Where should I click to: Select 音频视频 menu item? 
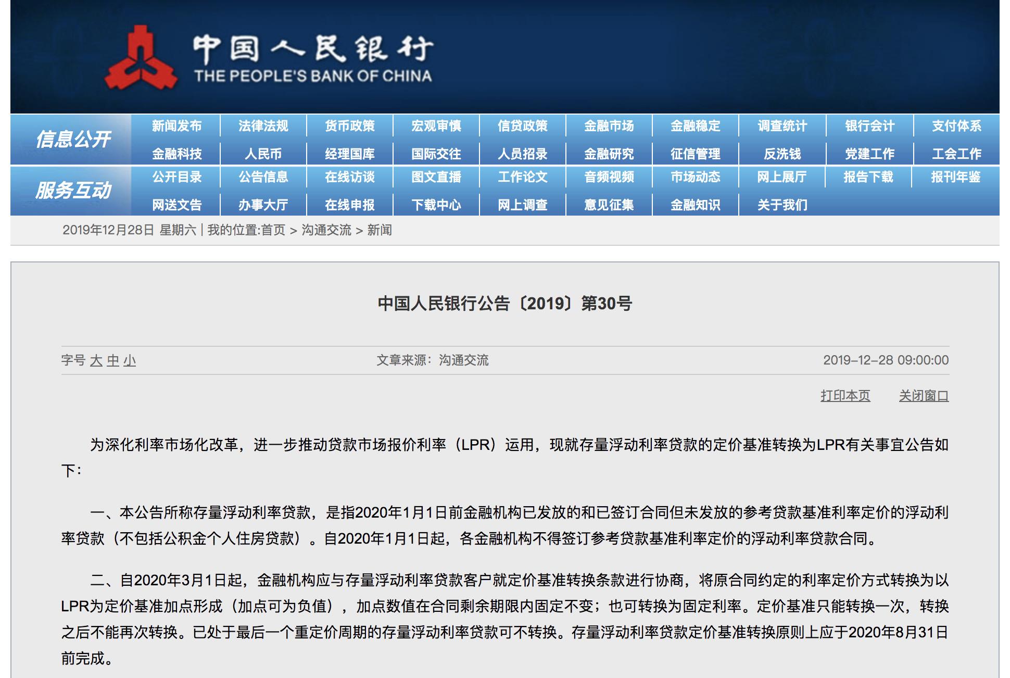(x=609, y=177)
